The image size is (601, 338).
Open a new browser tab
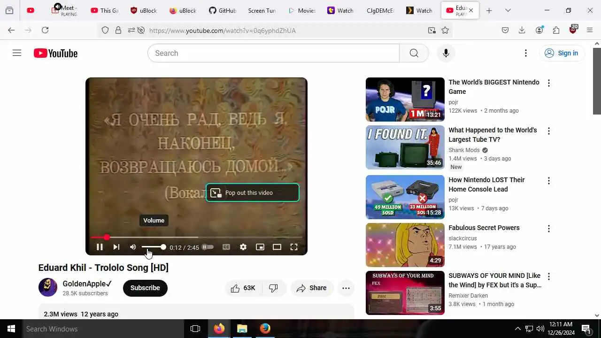point(489,10)
